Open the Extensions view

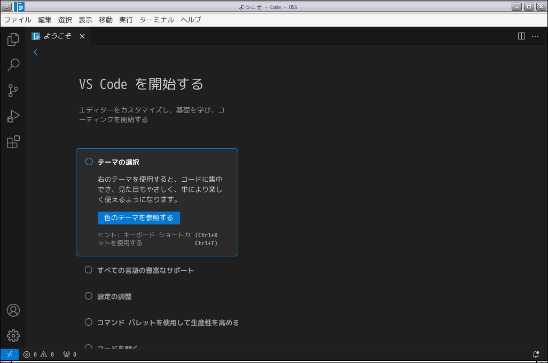coord(13,142)
